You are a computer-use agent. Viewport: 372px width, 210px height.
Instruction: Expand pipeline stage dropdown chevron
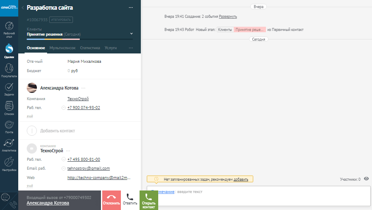click(131, 34)
